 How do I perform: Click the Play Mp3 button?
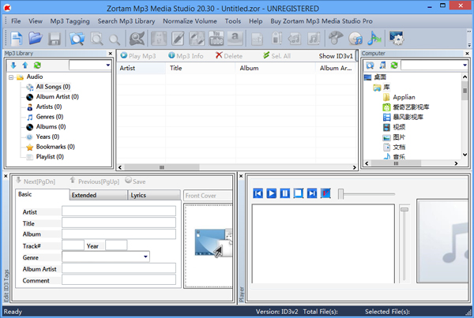(x=138, y=56)
